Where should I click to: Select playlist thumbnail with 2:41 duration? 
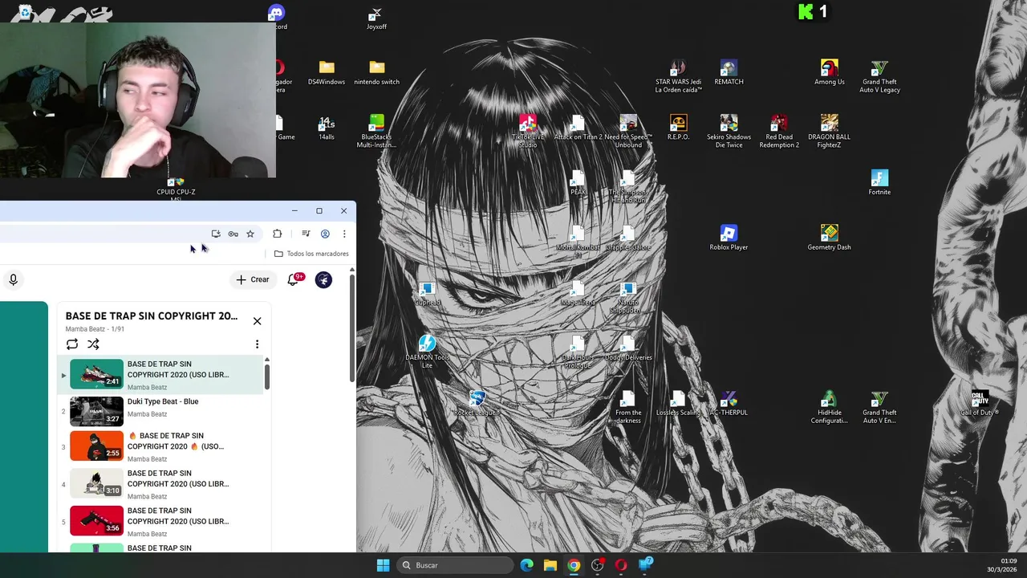96,373
